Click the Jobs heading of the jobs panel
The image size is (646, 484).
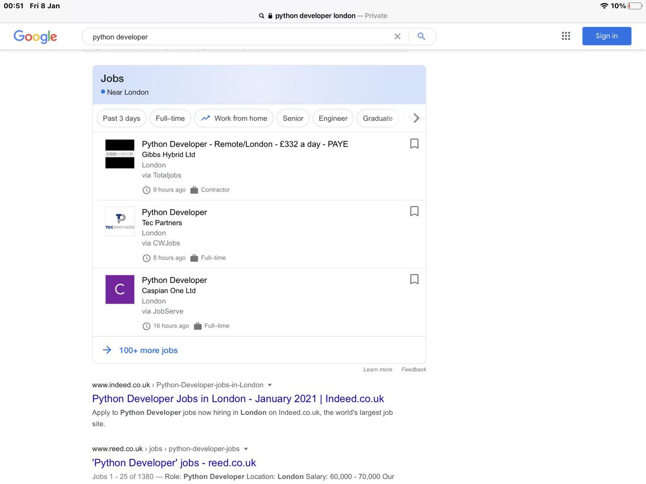[112, 79]
